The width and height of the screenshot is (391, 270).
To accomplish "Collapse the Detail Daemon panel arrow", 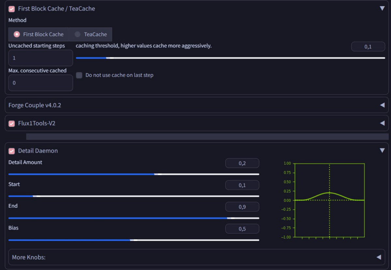I will point(382,151).
